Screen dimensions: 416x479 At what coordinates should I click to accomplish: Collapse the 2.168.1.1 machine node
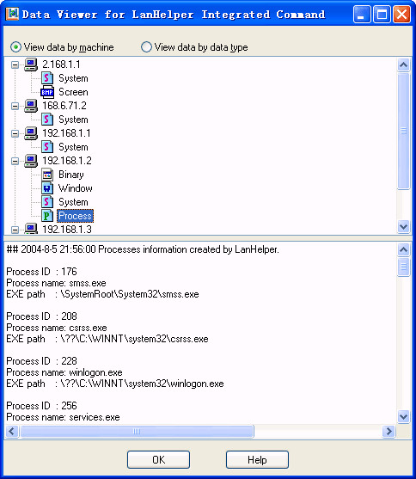(15, 64)
